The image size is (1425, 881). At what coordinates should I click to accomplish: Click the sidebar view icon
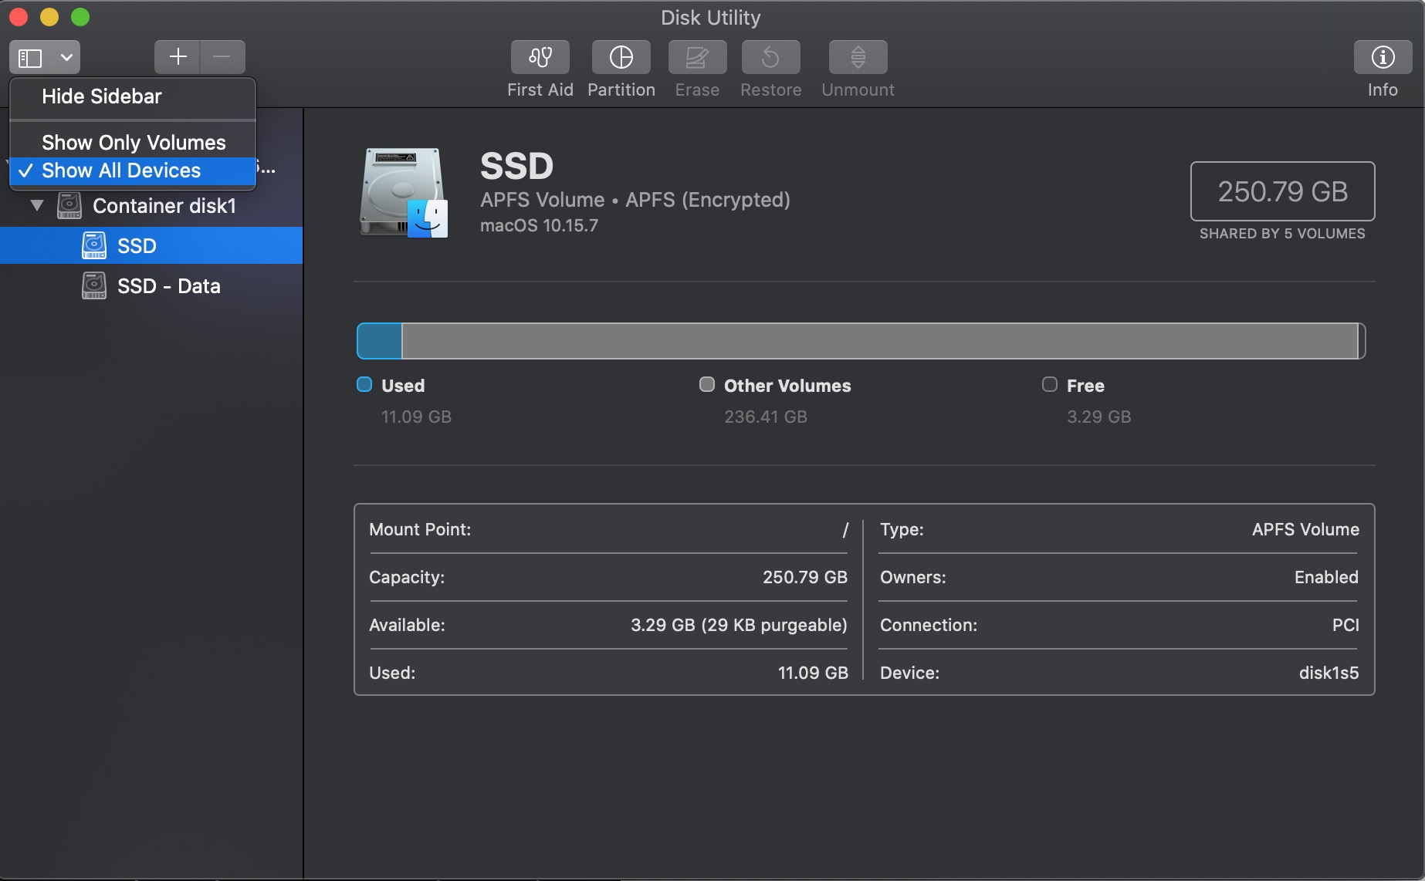point(30,58)
